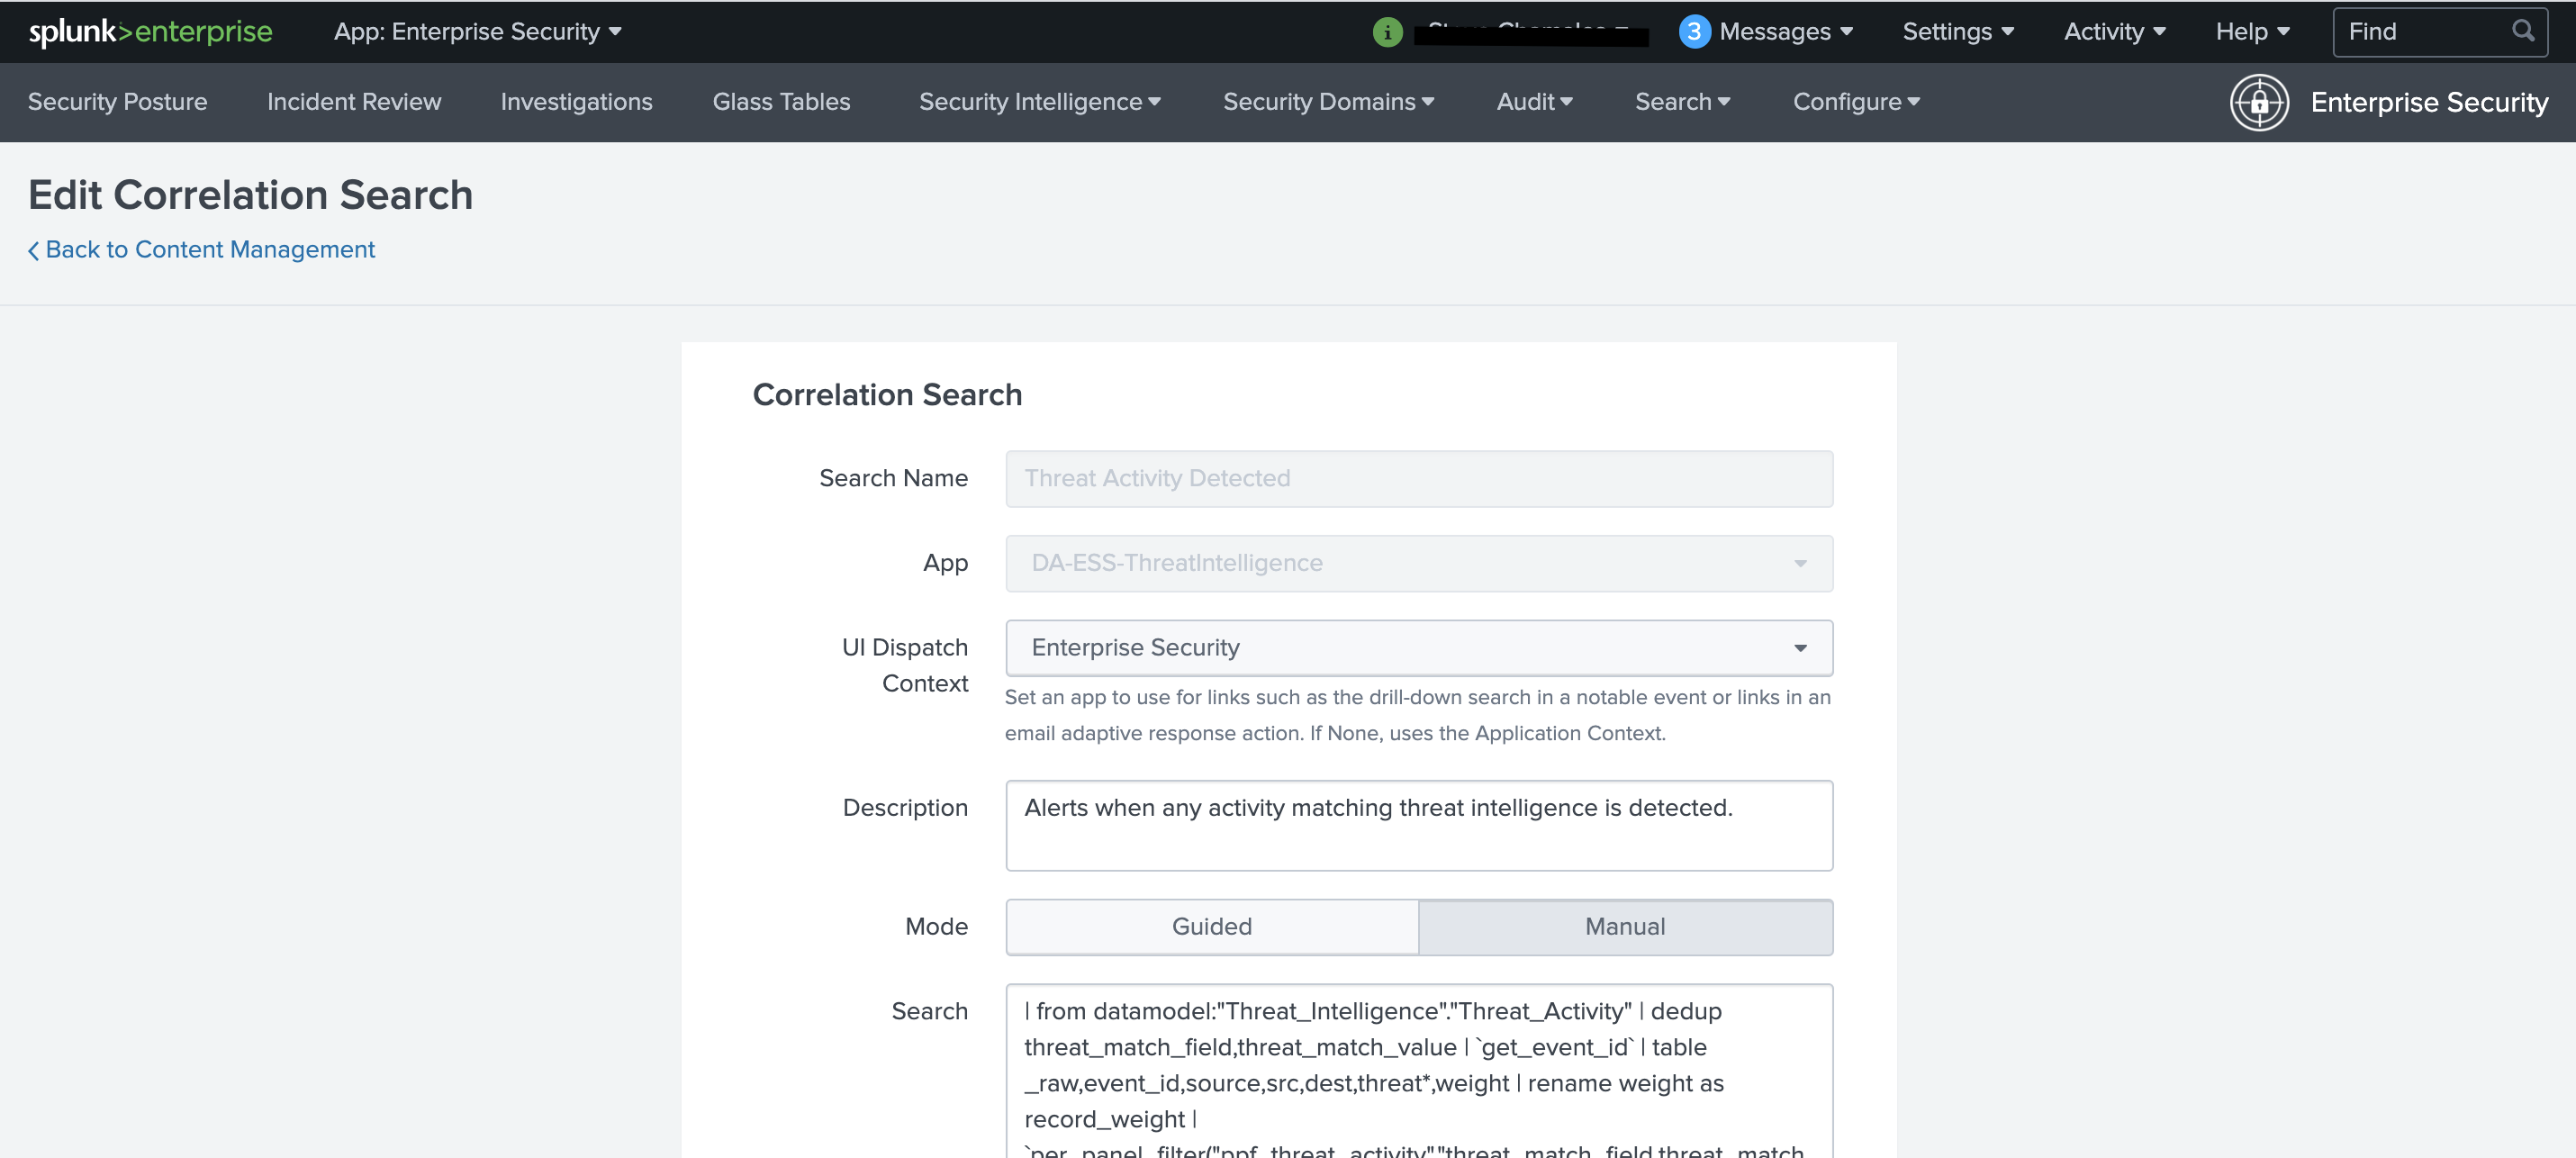The image size is (2576, 1158).
Task: Expand the Audit menu
Action: [1534, 102]
